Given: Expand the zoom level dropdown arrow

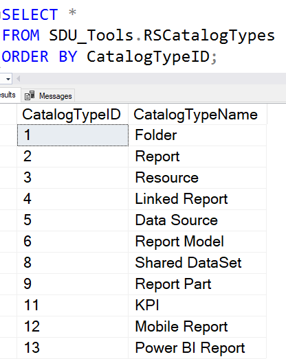Looking at the screenshot, I should (x=8, y=79).
